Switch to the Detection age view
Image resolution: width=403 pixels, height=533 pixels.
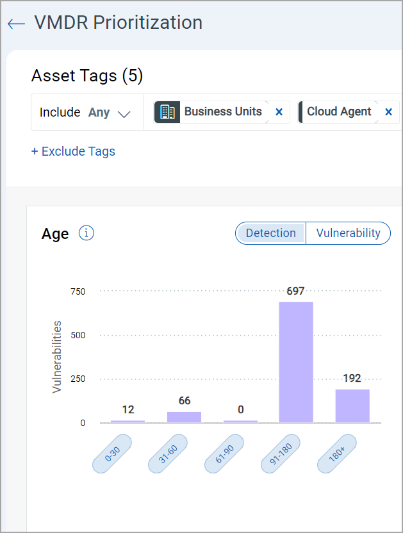[270, 233]
